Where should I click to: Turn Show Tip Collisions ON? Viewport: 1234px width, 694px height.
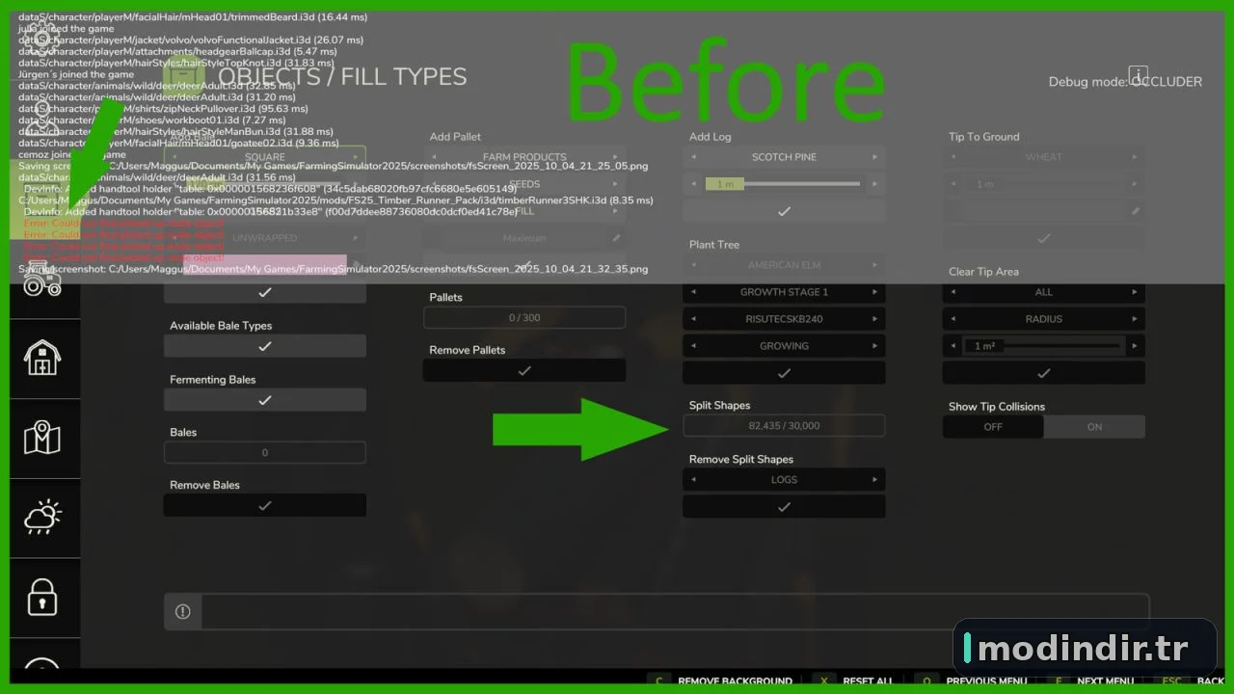pos(1094,427)
